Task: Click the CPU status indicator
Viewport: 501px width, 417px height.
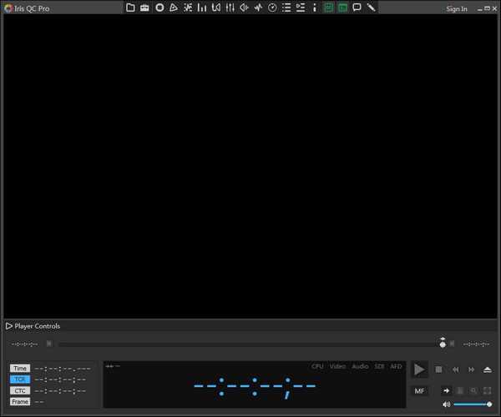Action: point(317,366)
